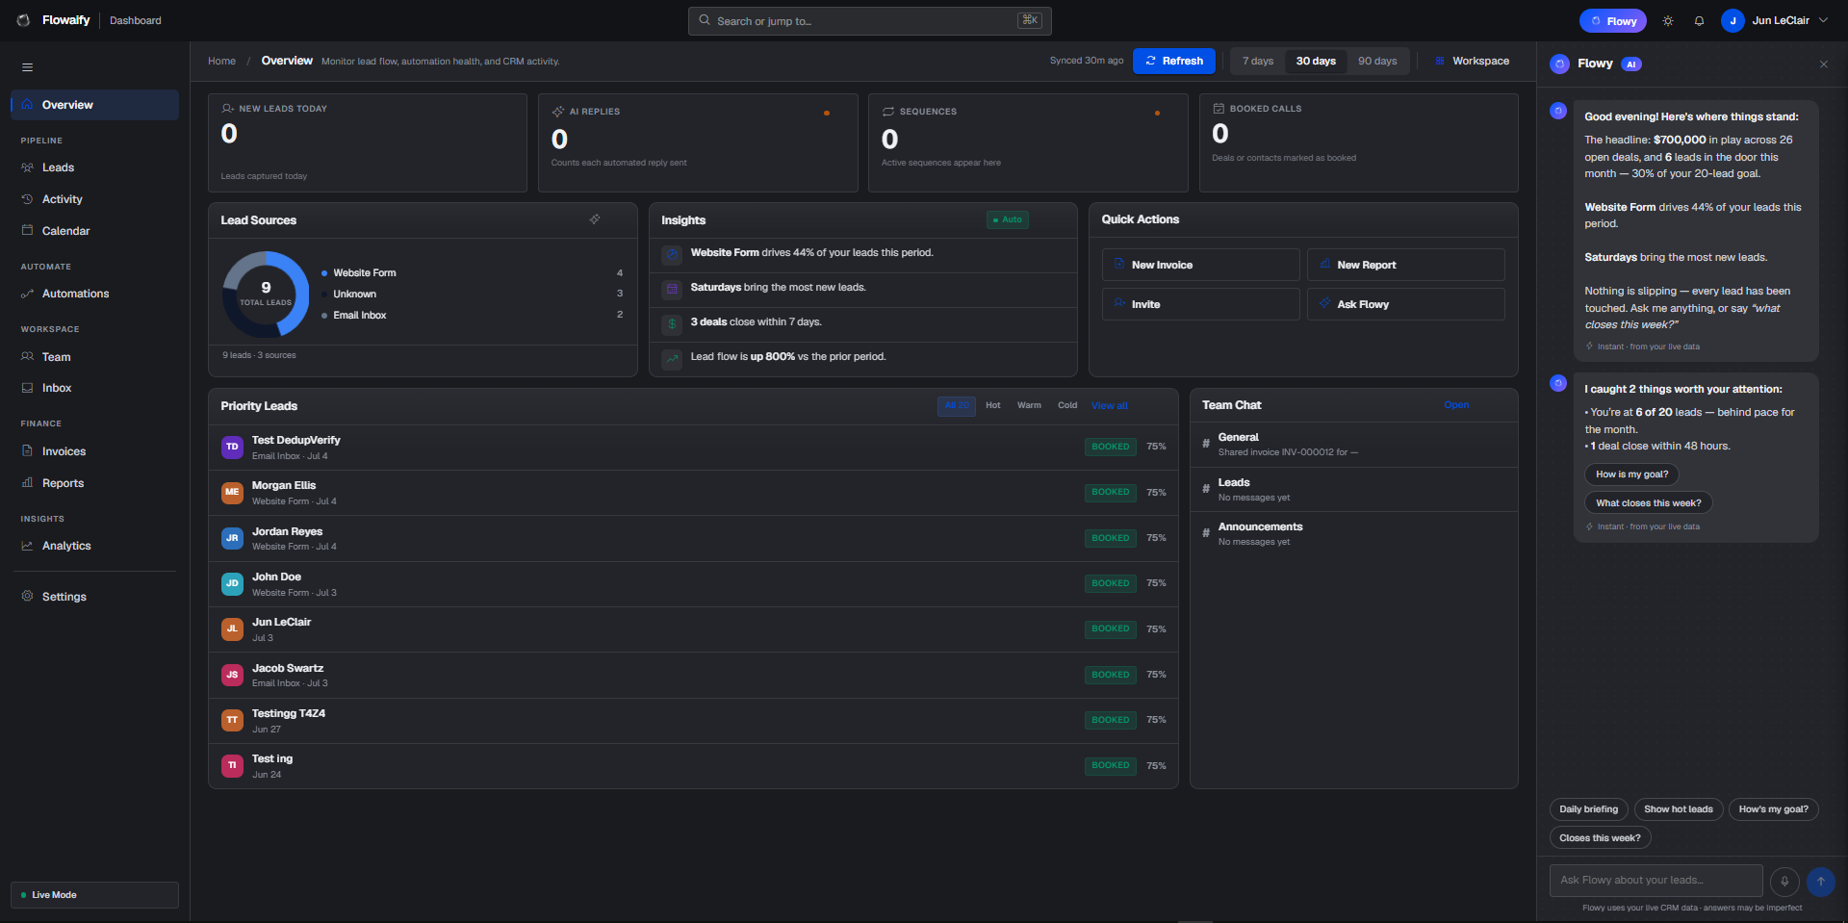Toggle Live Mode indicator

click(94, 895)
